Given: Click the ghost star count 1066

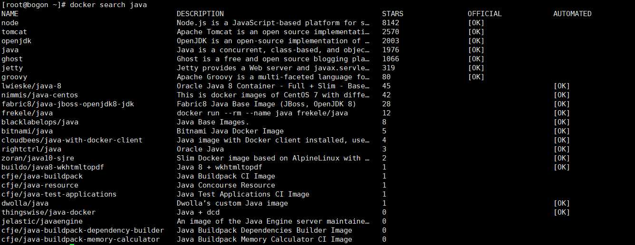Looking at the screenshot, I should pyautogui.click(x=391, y=59).
